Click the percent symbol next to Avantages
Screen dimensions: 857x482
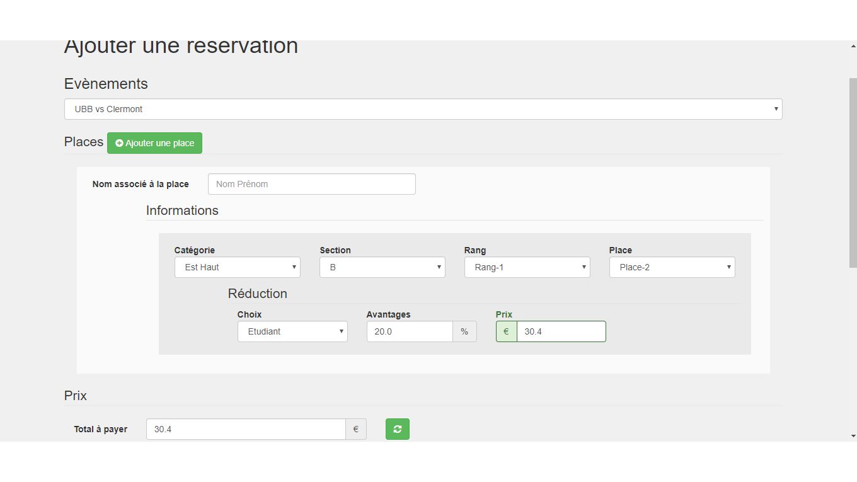464,331
